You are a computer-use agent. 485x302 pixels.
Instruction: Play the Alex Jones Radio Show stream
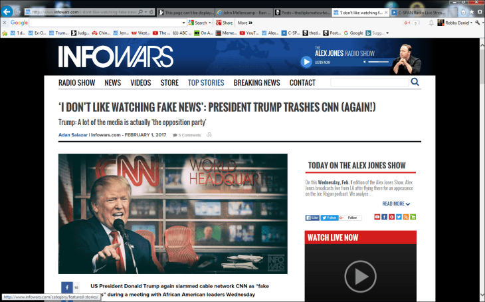click(306, 62)
